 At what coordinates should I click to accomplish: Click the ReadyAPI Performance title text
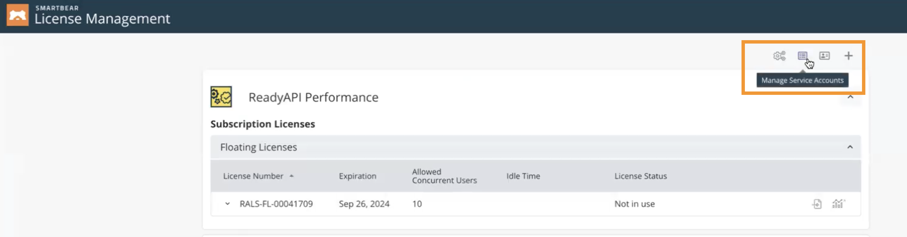click(x=313, y=97)
